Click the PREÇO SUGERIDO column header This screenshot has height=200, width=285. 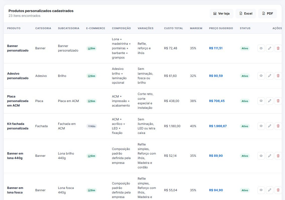pyautogui.click(x=221, y=28)
